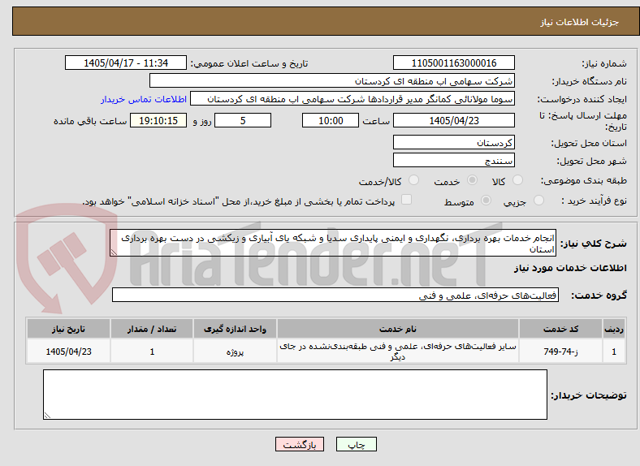This screenshot has width=640, height=466.
Task: Click the deadline date field 1405/04/23
Action: [x=453, y=120]
